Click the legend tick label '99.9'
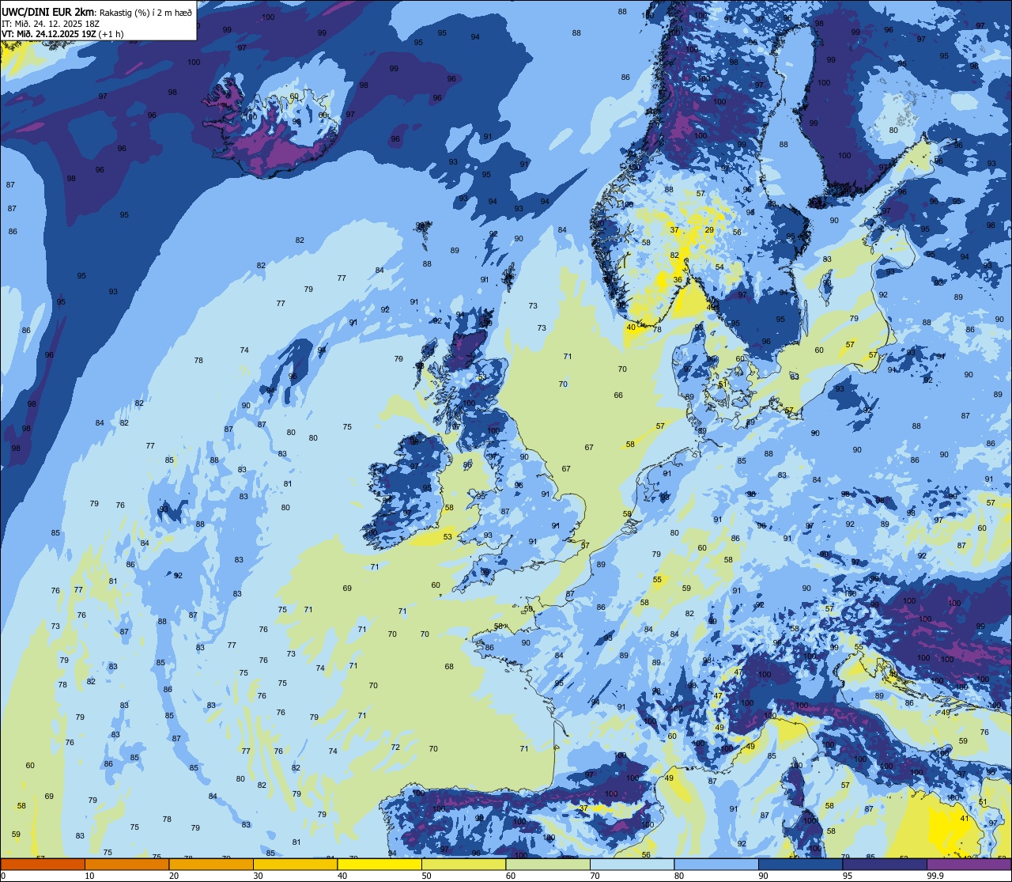This screenshot has width=1012, height=882. click(935, 876)
